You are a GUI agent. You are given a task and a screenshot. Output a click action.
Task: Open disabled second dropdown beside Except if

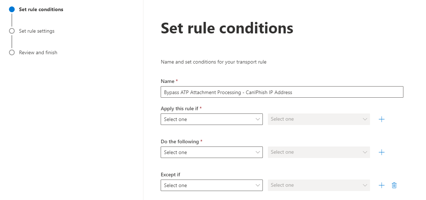coord(319,185)
